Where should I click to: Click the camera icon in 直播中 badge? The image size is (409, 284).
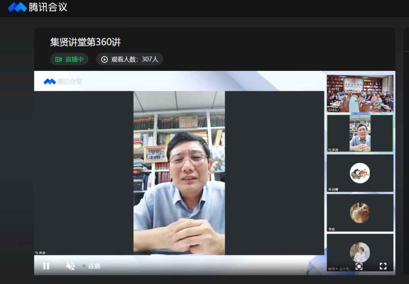59,59
